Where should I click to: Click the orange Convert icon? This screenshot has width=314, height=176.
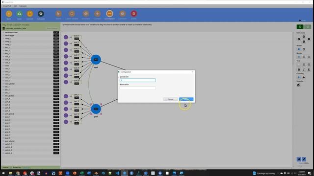point(29,14)
